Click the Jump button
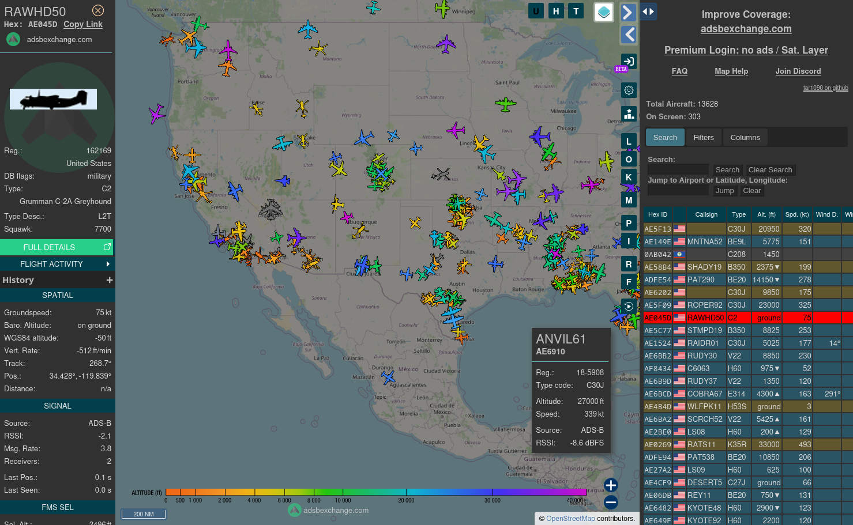The image size is (853, 525). pos(724,190)
